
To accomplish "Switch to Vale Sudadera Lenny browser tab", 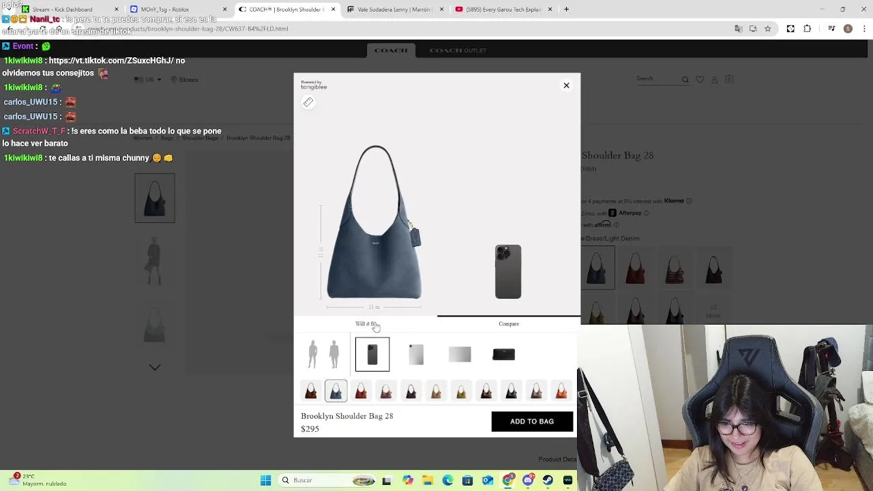I will pos(394,10).
